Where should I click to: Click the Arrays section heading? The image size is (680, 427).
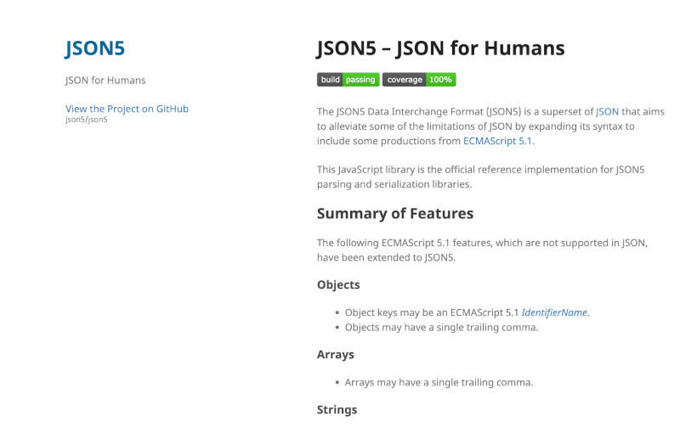tap(336, 354)
